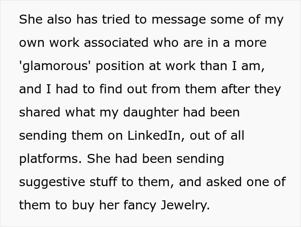Click the word 'tried' in the first line

point(111,20)
